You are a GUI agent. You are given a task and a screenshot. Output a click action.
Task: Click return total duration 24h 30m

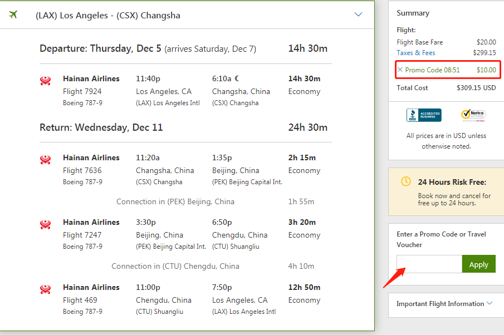click(307, 127)
